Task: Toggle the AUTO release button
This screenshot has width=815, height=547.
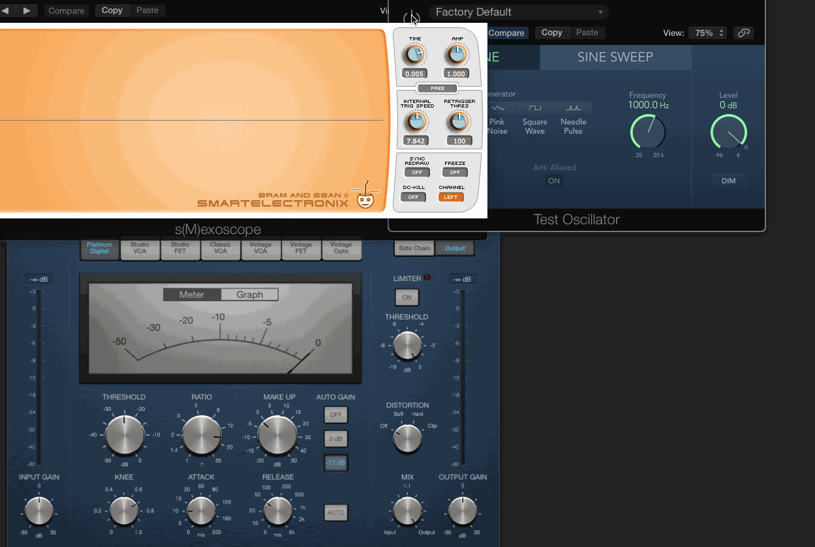Action: tap(336, 512)
